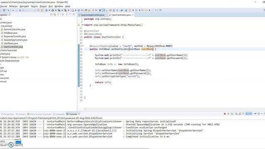Open the Source menu

[x=4, y=6]
